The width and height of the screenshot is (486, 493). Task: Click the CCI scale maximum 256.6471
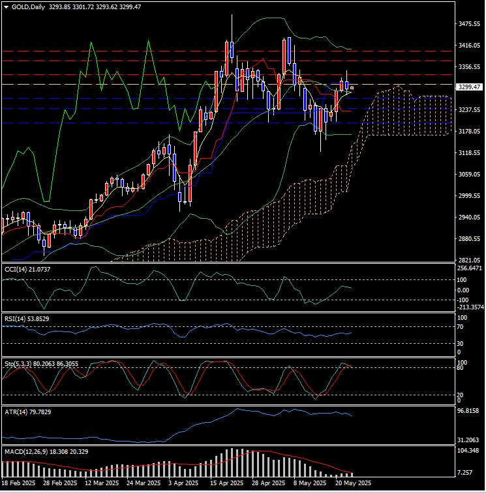coord(470,268)
